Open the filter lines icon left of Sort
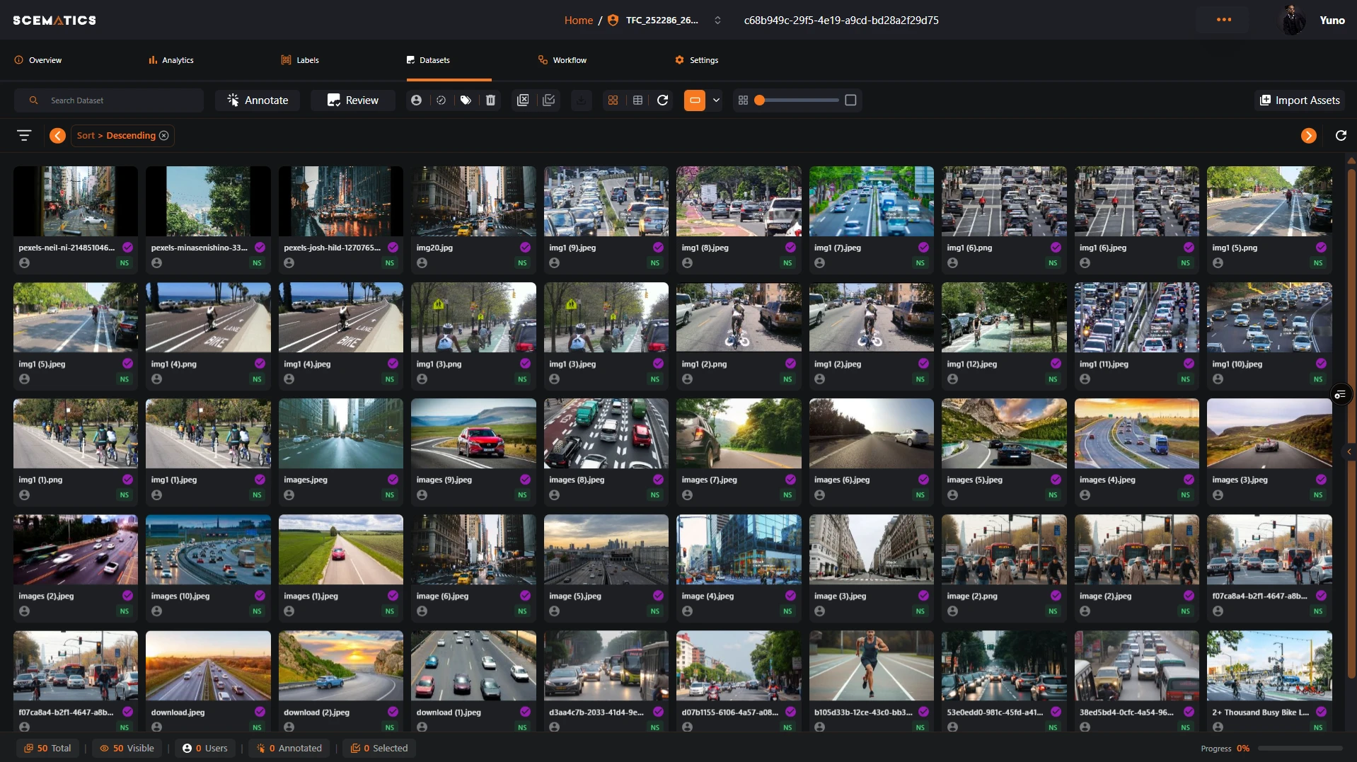This screenshot has height=762, width=1357. 24,135
